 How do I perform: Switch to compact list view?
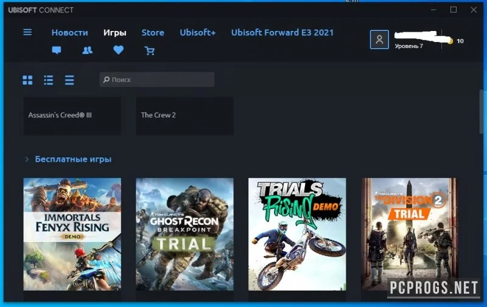pyautogui.click(x=69, y=80)
